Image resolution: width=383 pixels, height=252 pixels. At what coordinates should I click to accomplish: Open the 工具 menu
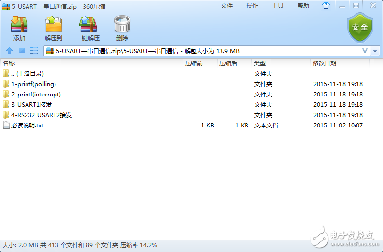pyautogui.click(x=278, y=6)
